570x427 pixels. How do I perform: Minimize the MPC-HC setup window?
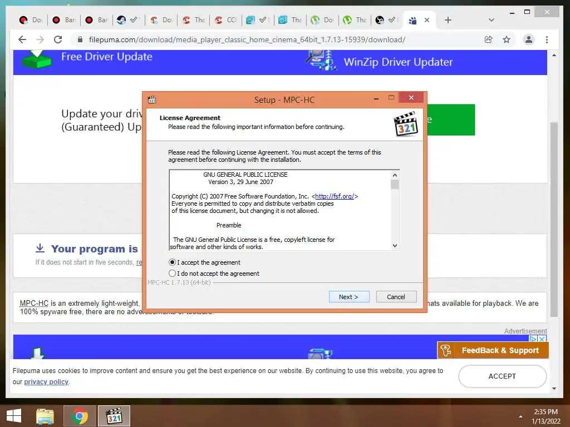click(x=376, y=98)
